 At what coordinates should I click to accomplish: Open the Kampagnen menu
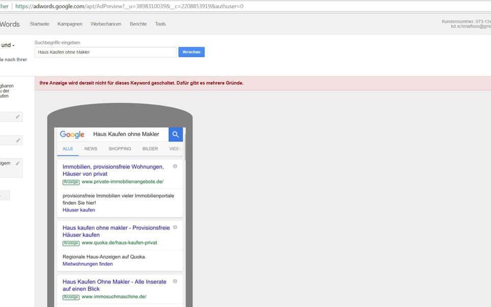(70, 24)
